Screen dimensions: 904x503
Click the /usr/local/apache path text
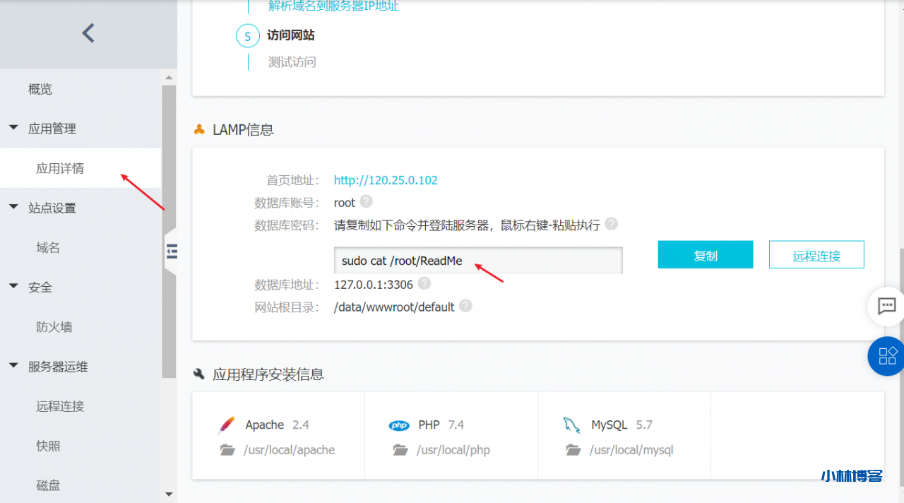coord(290,450)
